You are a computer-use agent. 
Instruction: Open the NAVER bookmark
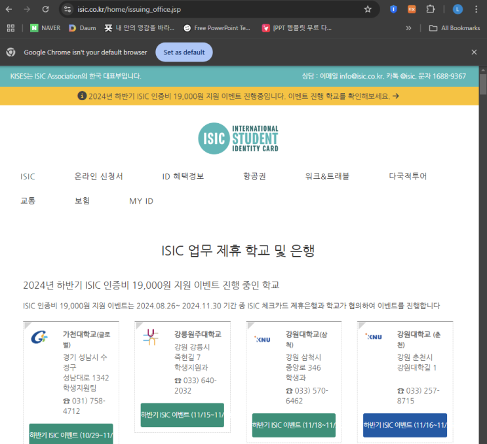(x=45, y=28)
